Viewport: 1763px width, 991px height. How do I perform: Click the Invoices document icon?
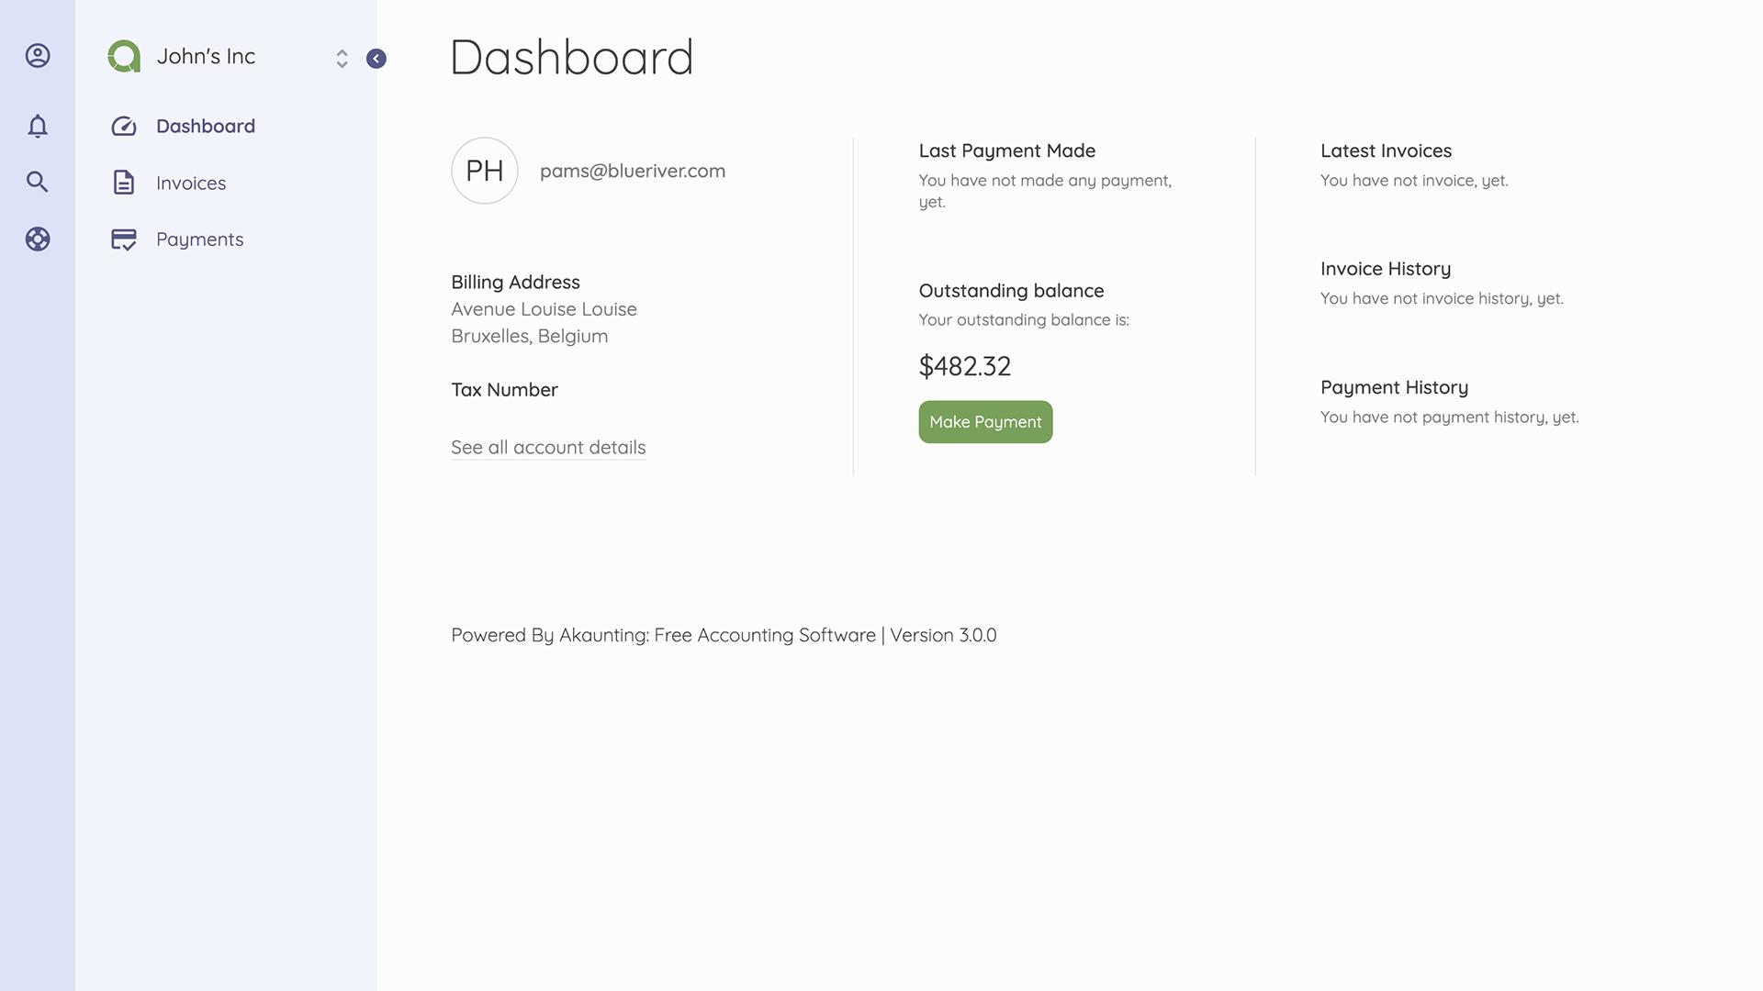124,183
